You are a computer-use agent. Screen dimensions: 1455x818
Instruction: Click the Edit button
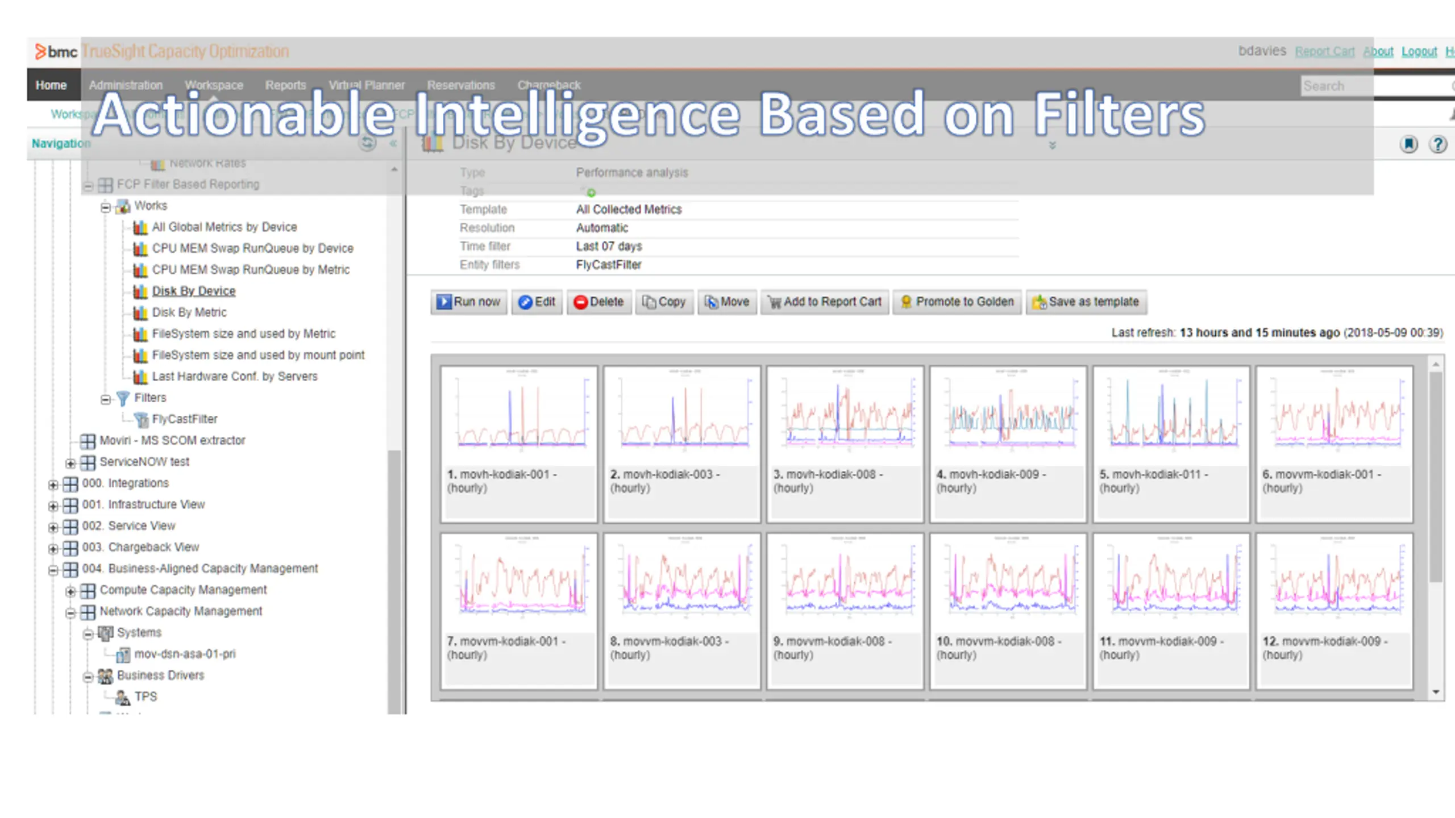[x=537, y=302]
